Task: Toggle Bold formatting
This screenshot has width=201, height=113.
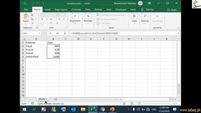Action: tap(42, 19)
